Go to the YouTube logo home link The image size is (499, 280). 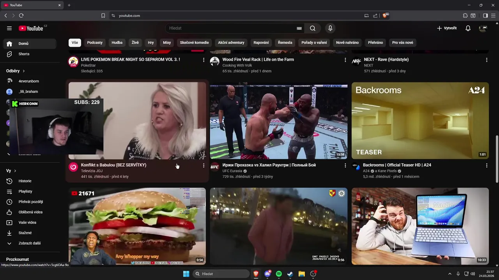pos(31,28)
